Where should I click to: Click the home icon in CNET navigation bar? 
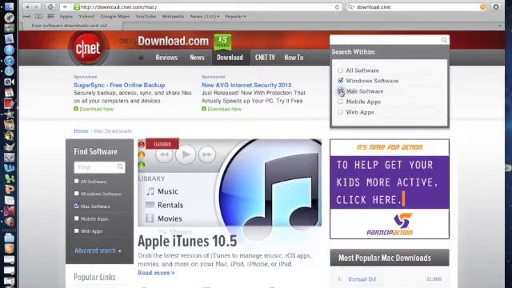141,58
